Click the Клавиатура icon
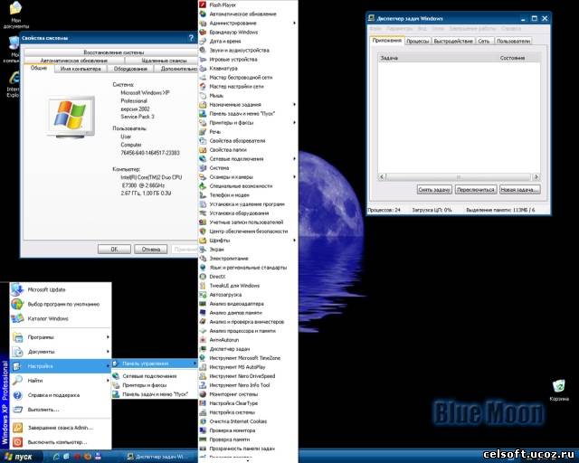The width and height of the screenshot is (579, 463). click(203, 69)
